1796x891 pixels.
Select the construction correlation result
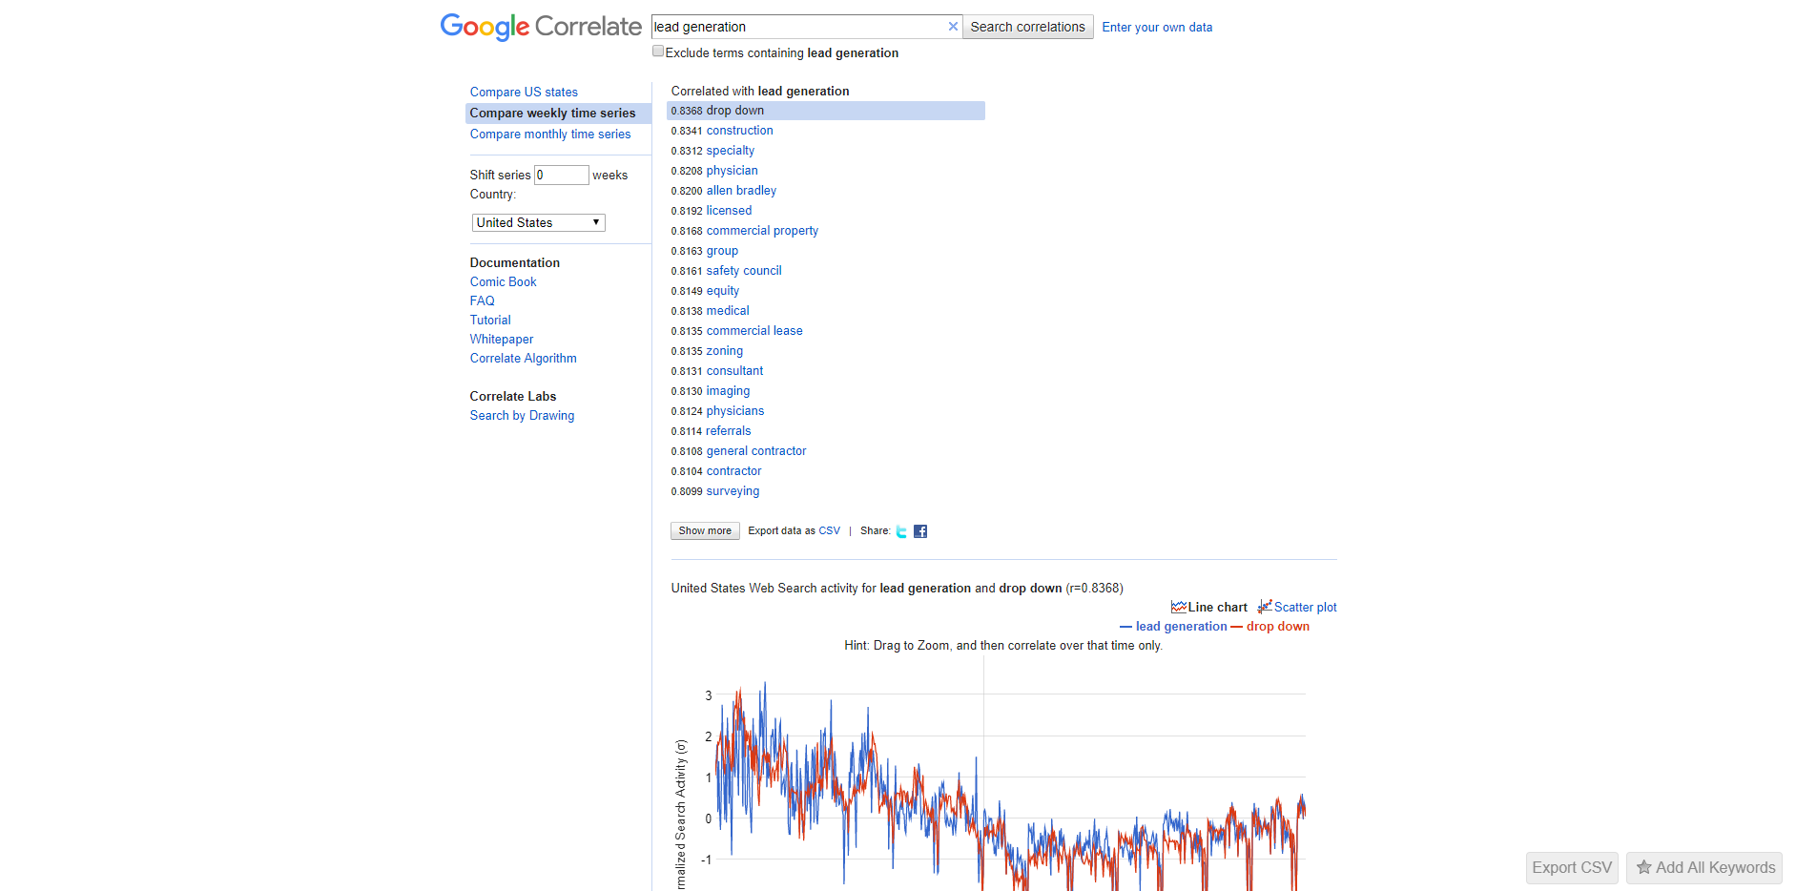point(739,131)
